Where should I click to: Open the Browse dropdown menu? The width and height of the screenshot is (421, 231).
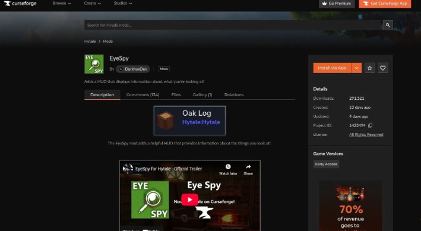[62, 3]
